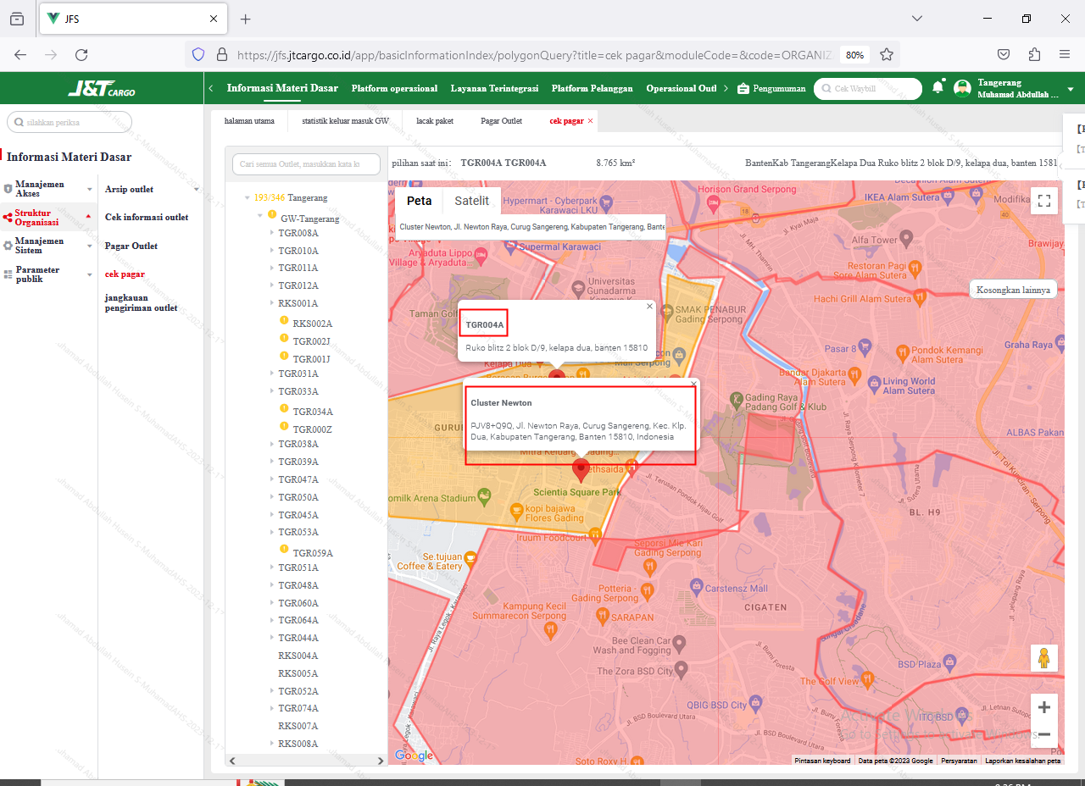Open Platform operasional menu

(x=394, y=88)
